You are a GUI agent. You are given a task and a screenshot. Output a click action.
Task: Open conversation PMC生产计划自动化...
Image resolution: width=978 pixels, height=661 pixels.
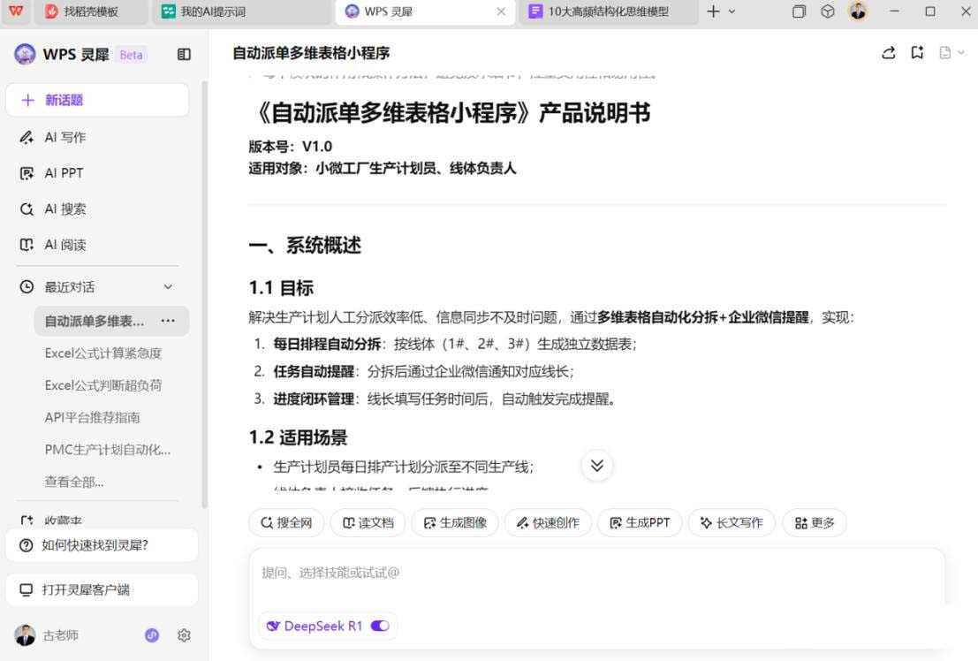(x=107, y=450)
